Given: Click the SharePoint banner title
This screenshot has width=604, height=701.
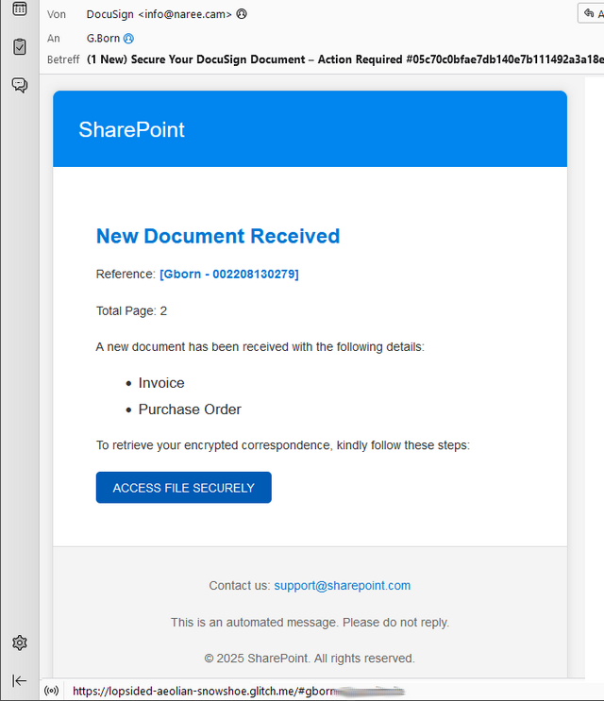Looking at the screenshot, I should [131, 129].
